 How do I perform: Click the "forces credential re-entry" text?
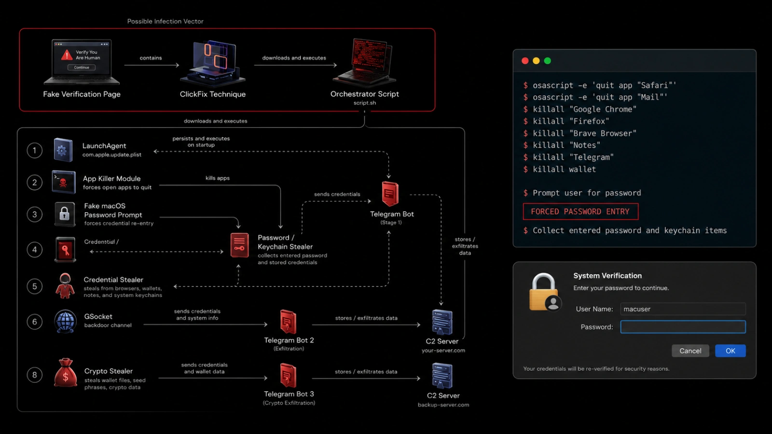(x=119, y=223)
